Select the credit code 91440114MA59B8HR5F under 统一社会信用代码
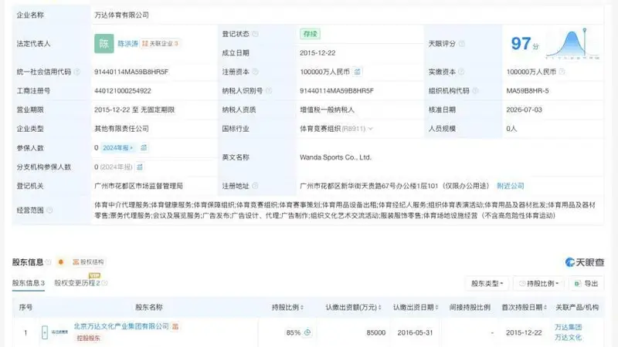 pyautogui.click(x=131, y=72)
